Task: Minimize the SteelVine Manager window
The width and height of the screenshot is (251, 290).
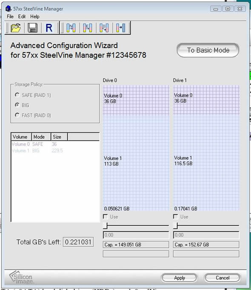Action: 216,9
